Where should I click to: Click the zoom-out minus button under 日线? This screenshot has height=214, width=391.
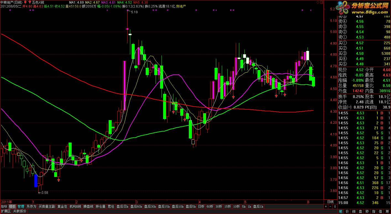(x=330, y=207)
